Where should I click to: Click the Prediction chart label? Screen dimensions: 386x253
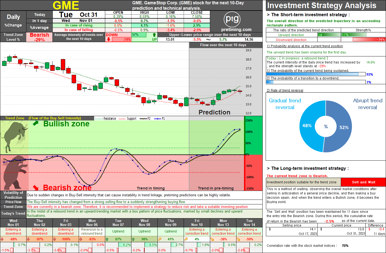pyautogui.click(x=214, y=112)
